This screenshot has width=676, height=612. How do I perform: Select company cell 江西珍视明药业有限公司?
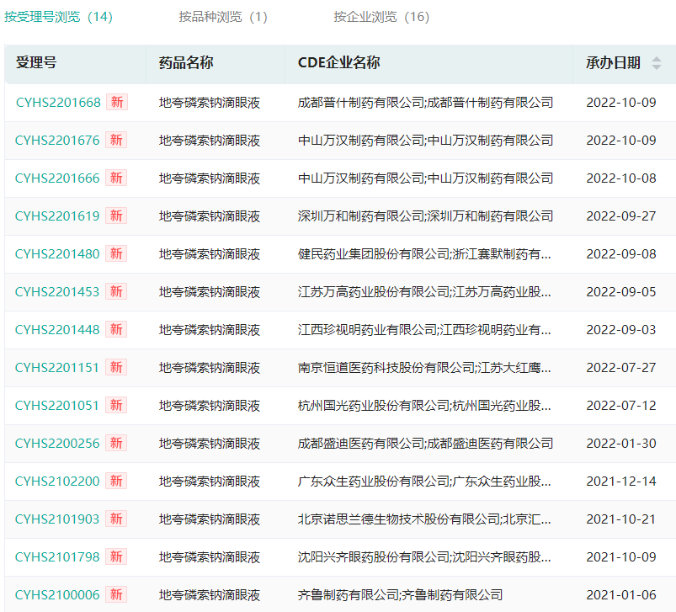tap(424, 330)
